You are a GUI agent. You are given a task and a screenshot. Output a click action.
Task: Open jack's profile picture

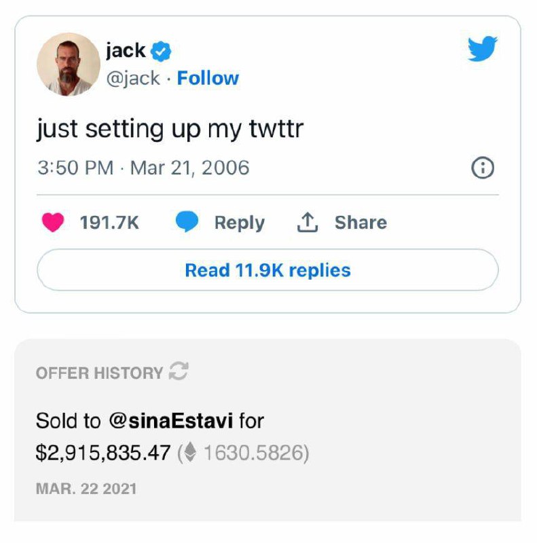(x=68, y=64)
